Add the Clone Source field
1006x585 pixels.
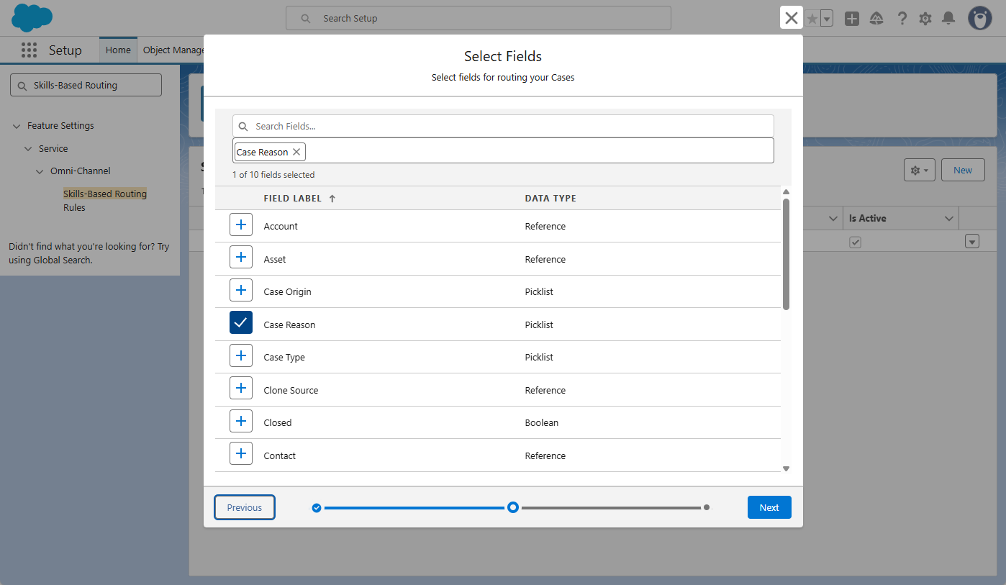click(x=241, y=389)
